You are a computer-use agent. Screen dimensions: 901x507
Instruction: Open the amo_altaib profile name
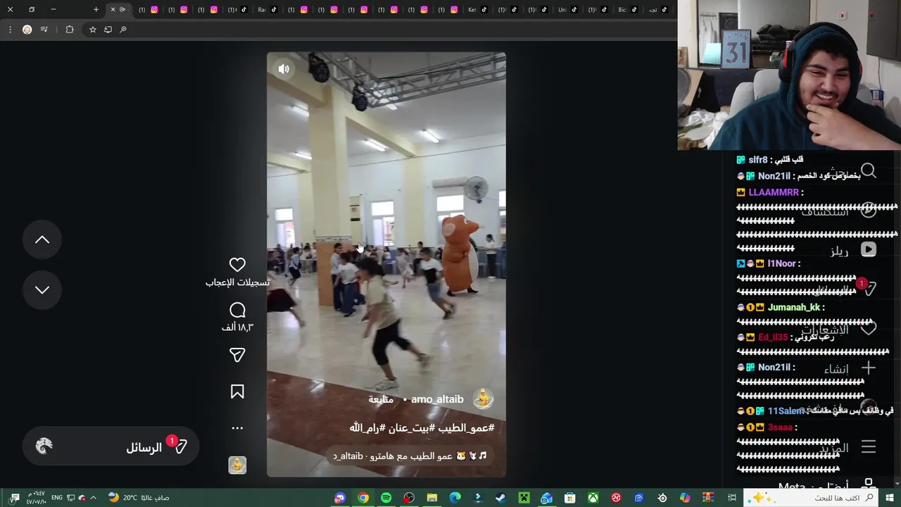437,399
